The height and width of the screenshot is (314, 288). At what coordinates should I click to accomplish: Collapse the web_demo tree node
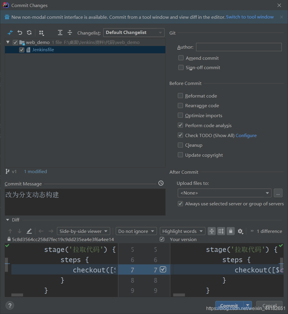click(8, 42)
